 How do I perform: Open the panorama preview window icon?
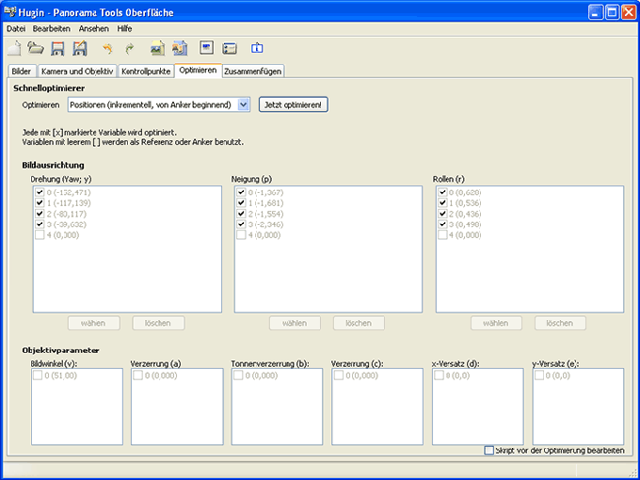click(x=207, y=48)
